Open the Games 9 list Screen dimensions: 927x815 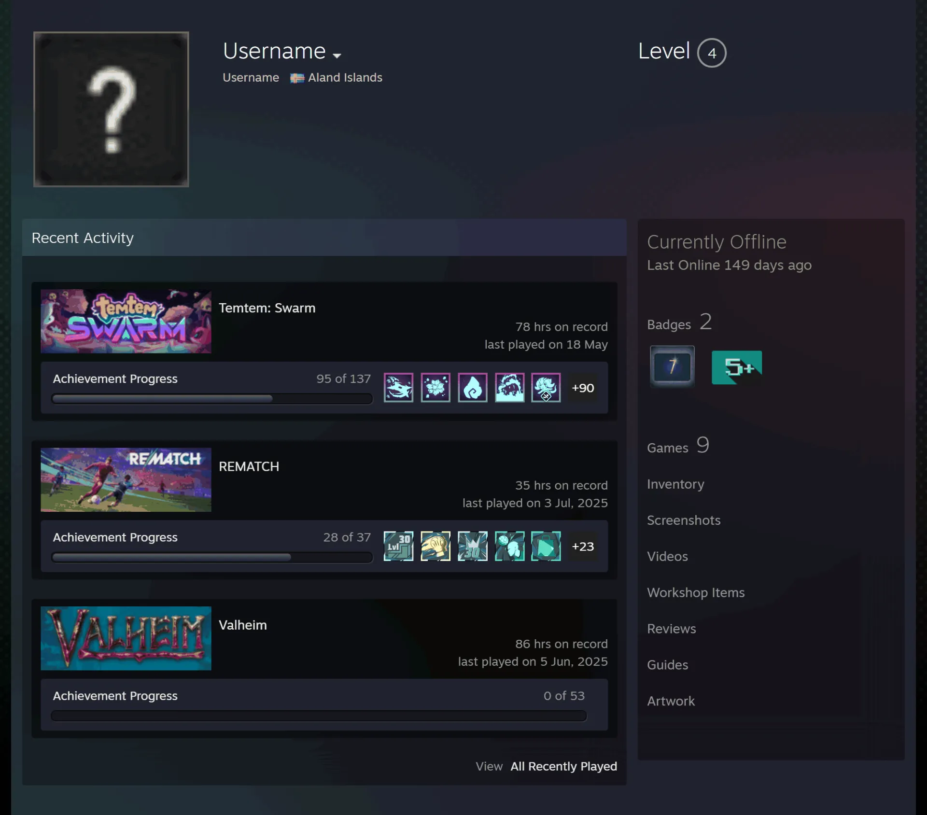coord(678,446)
